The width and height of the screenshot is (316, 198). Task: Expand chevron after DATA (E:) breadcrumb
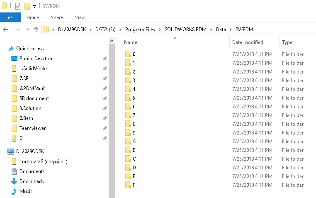click(120, 29)
